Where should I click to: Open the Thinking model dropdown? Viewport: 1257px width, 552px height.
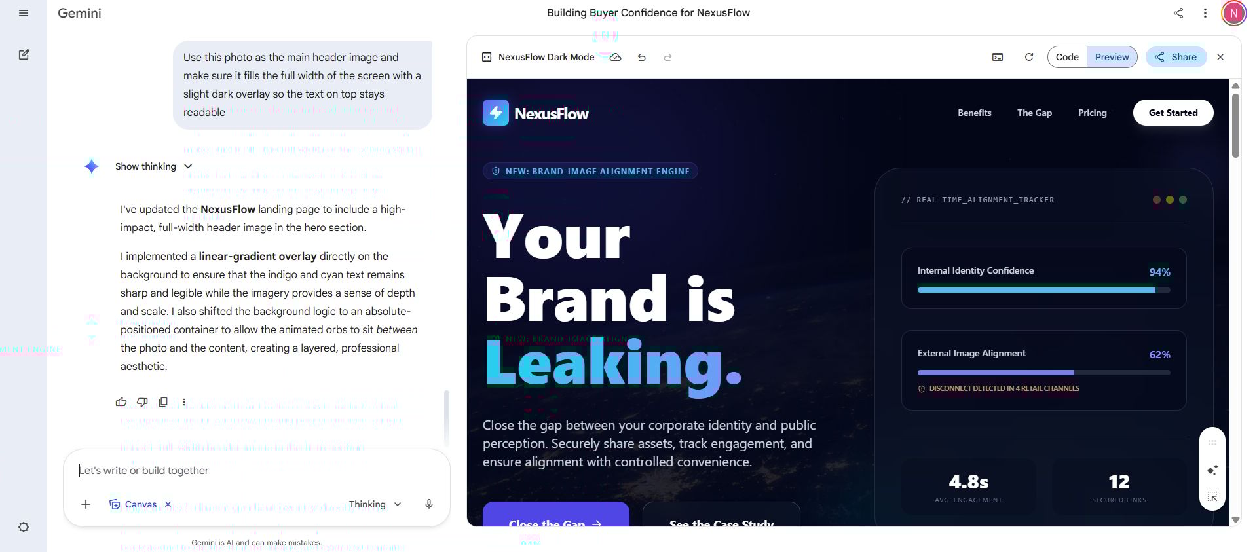click(375, 504)
